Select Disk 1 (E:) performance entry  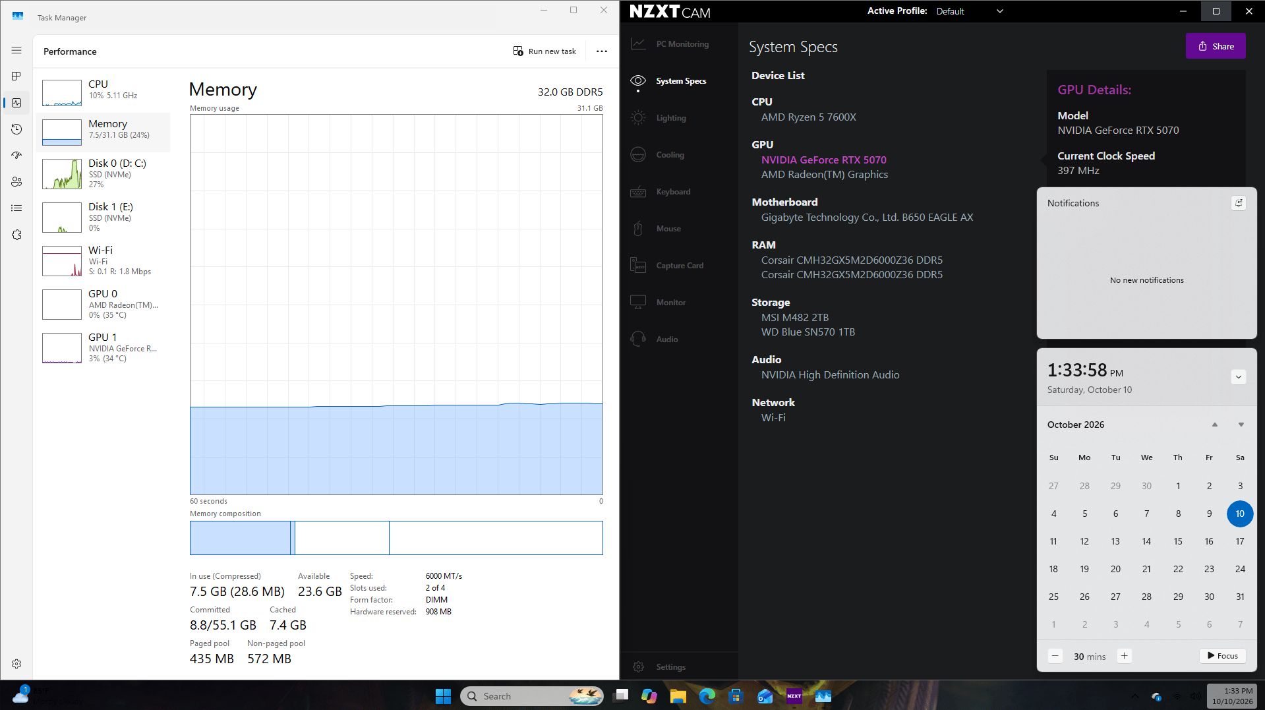pyautogui.click(x=103, y=218)
